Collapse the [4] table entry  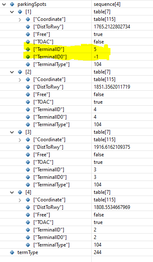(12, 192)
